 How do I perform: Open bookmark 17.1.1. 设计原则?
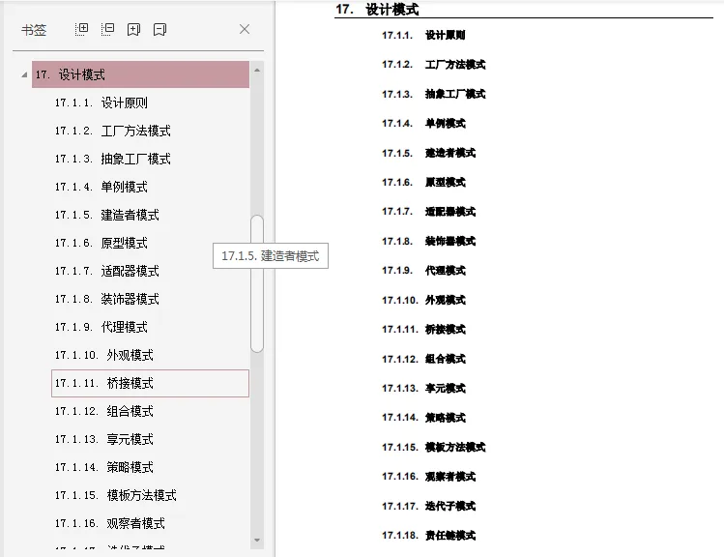pos(101,103)
